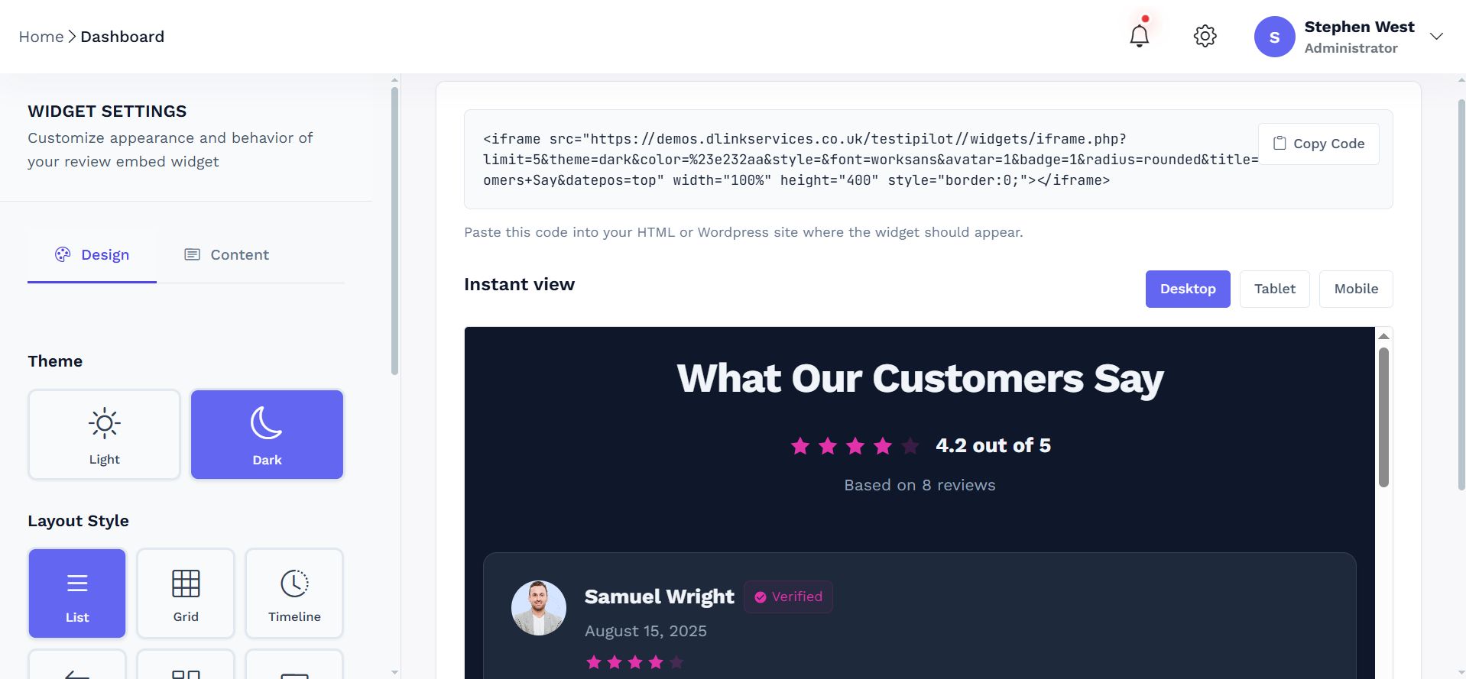Select the Dark theme option
The image size is (1466, 679).
(267, 435)
